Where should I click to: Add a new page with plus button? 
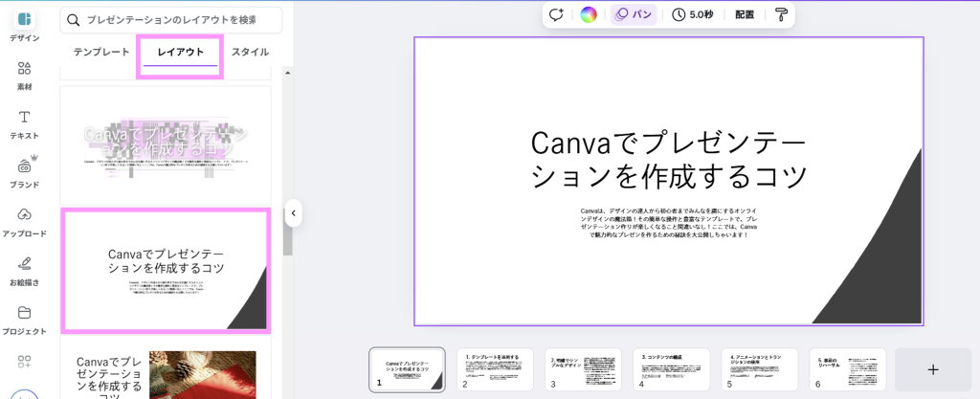point(933,369)
